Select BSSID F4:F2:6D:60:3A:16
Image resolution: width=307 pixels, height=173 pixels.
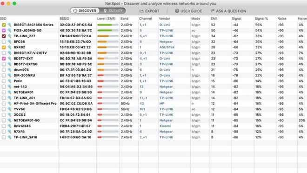pos(75,137)
